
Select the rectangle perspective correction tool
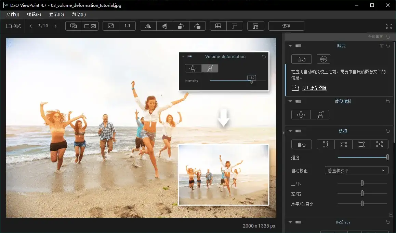pyautogui.click(x=361, y=144)
